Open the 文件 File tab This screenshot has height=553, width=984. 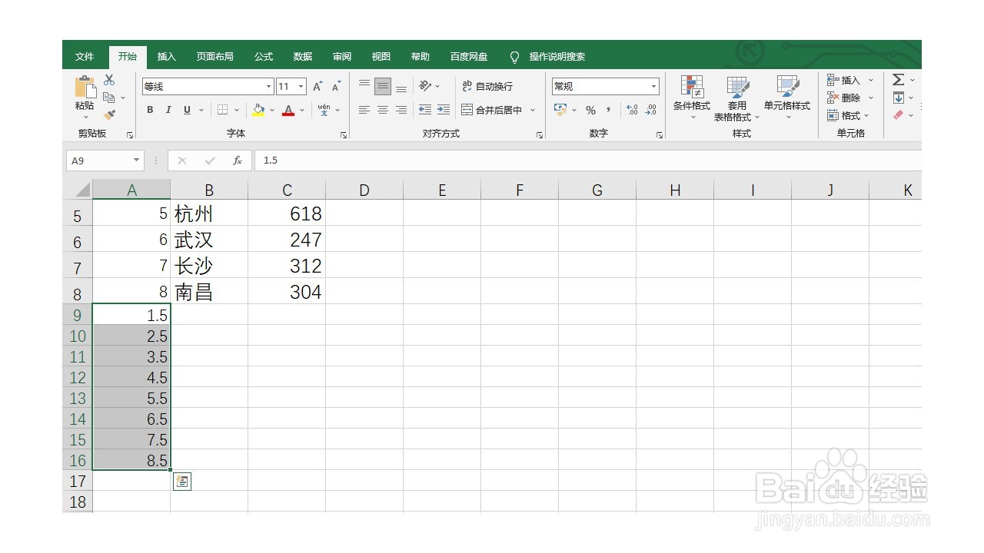pyautogui.click(x=85, y=57)
